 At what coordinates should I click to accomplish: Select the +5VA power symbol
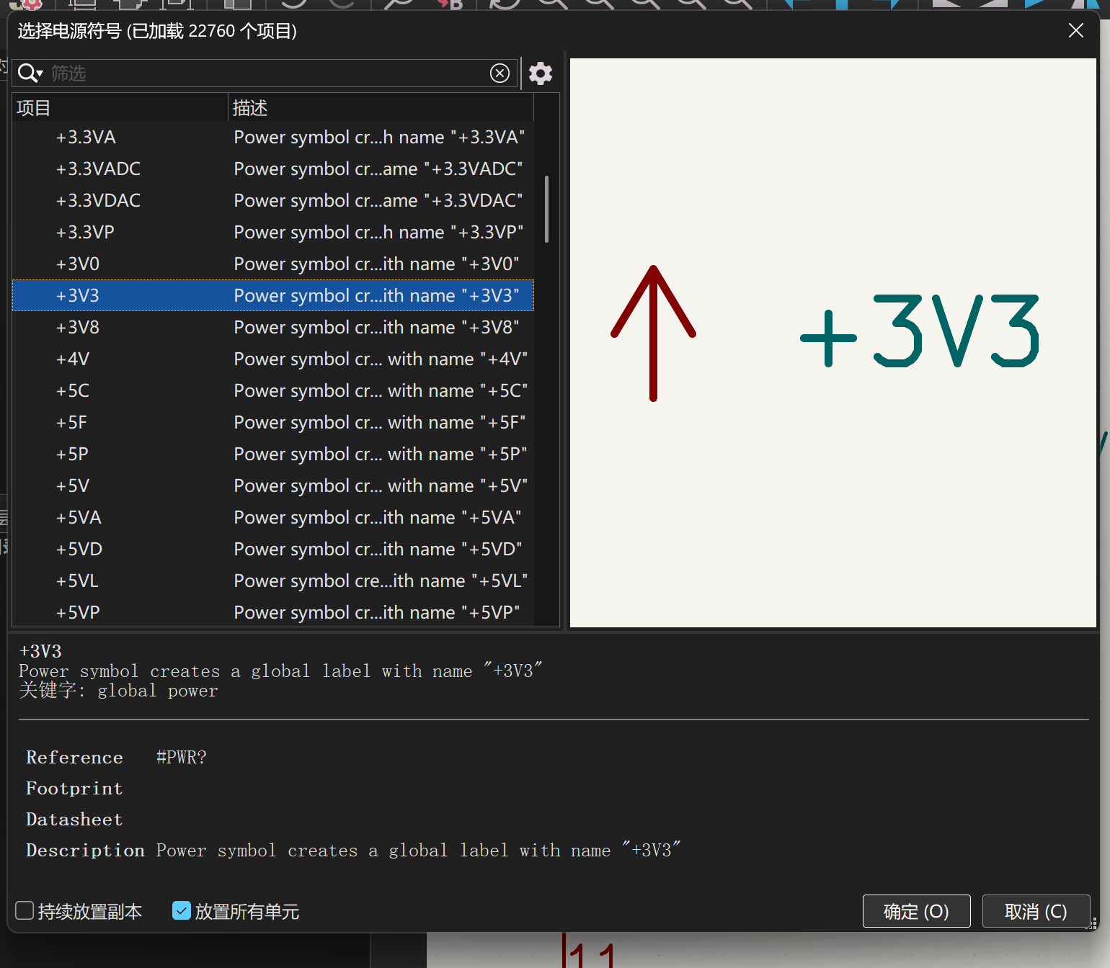click(272, 517)
